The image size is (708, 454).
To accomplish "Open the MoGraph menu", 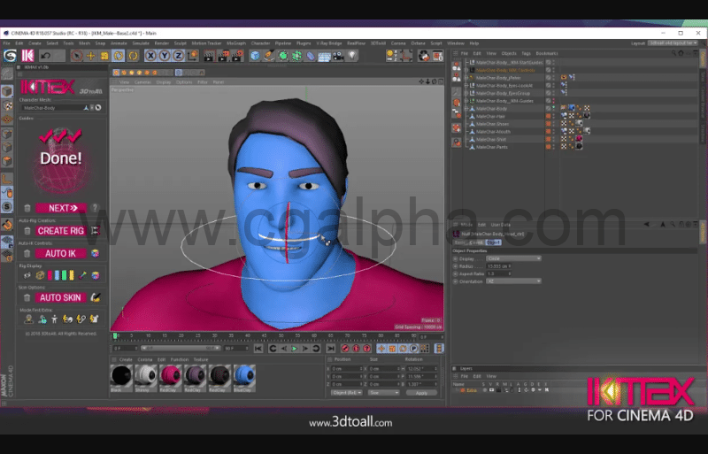I will [x=236, y=43].
